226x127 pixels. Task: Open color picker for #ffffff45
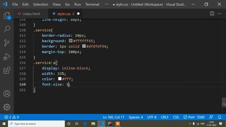click(71, 41)
